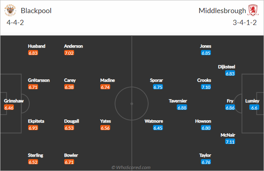
Task: Select Anderson's 7.02 rating badge
Action: [69, 53]
